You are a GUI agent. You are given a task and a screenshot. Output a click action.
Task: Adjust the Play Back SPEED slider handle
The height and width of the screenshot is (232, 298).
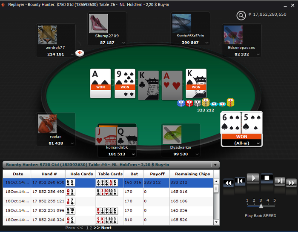coord(261,206)
